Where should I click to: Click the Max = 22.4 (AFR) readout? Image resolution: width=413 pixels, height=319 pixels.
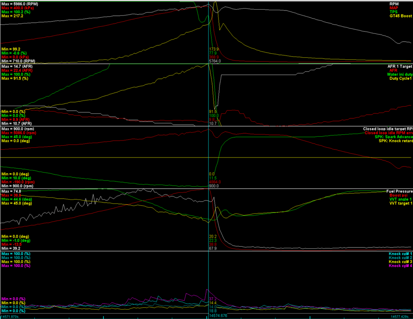pos(17,70)
